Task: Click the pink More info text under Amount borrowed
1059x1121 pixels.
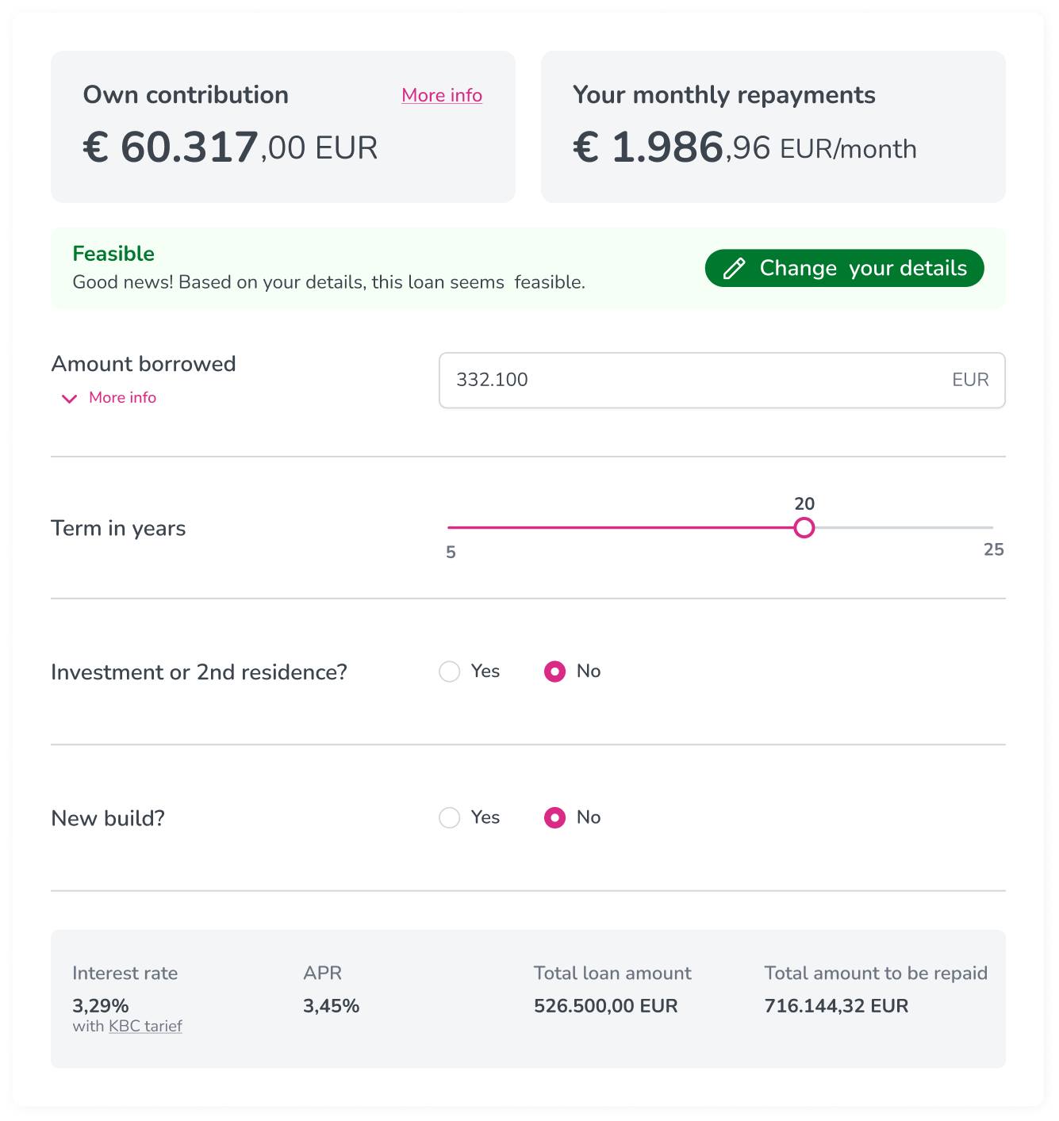Action: click(122, 397)
